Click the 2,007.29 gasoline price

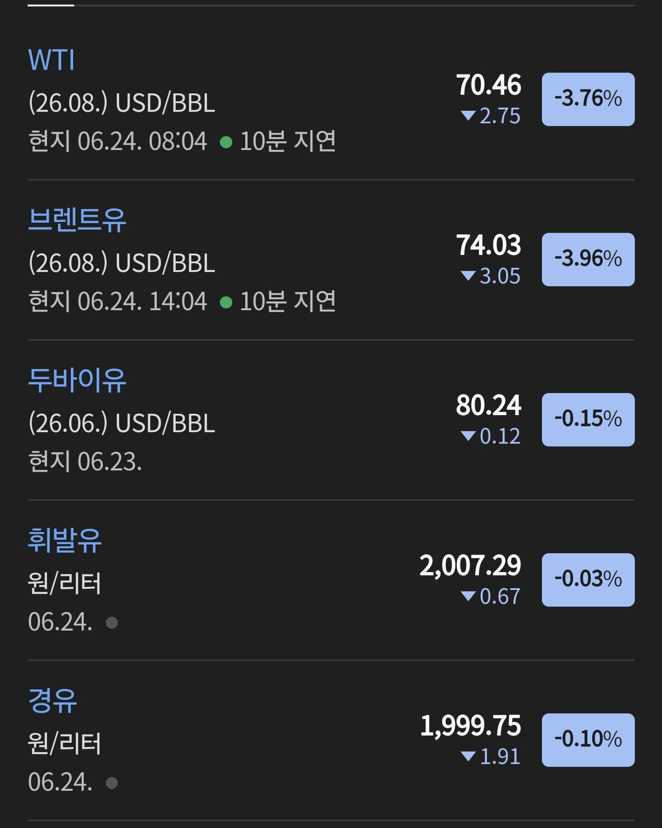pos(470,566)
